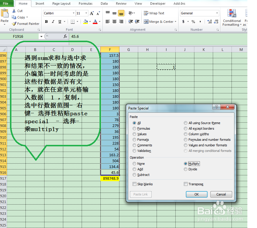257x228 pixels.
Task: Enable the Skip blanks checkbox
Action: [134, 184]
